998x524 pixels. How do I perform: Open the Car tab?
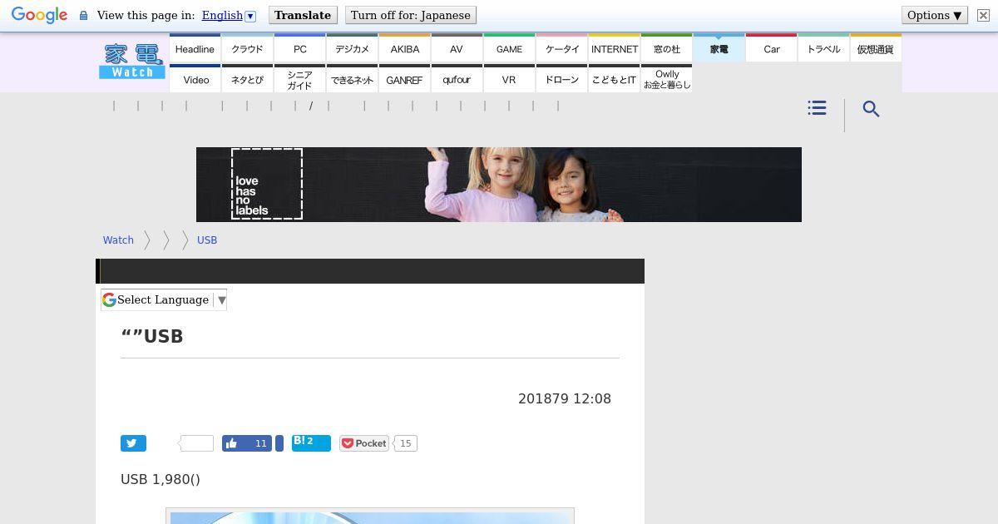coord(771,48)
